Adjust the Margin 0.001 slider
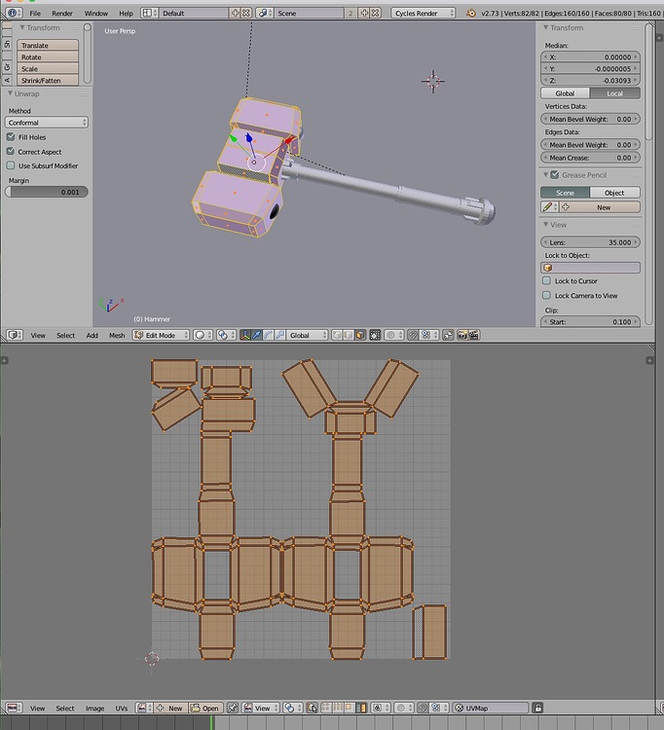Viewport: 664px width, 730px height. coord(46,192)
